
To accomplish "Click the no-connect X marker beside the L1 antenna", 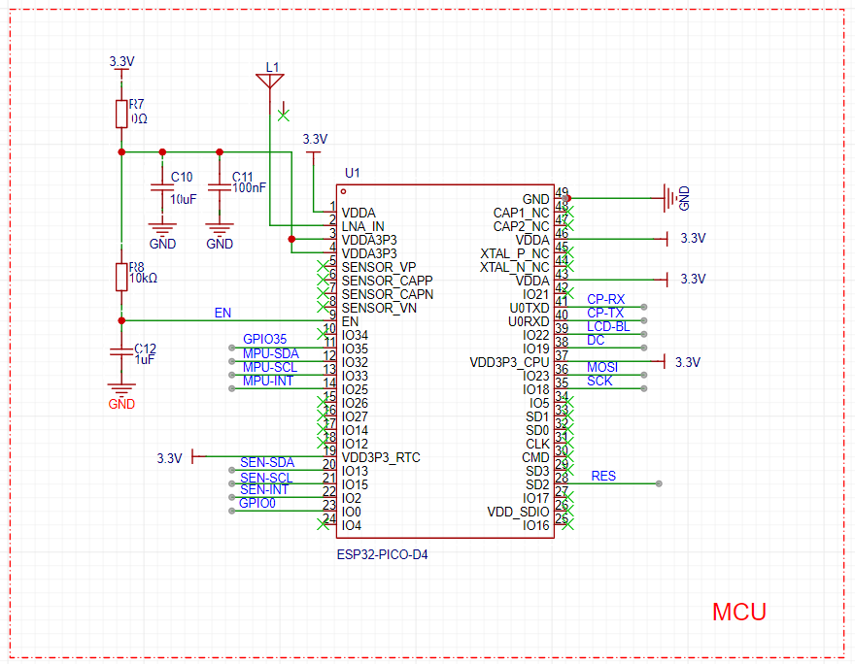I will [284, 115].
